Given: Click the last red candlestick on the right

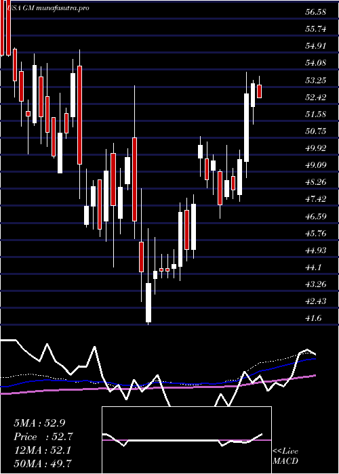Looking at the screenshot, I should (x=260, y=91).
